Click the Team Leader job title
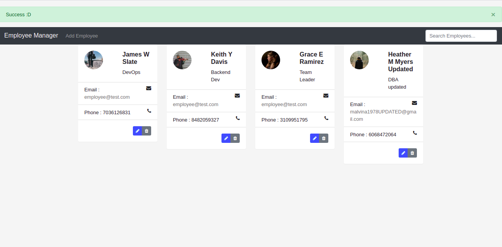The image size is (502, 247). click(x=307, y=76)
